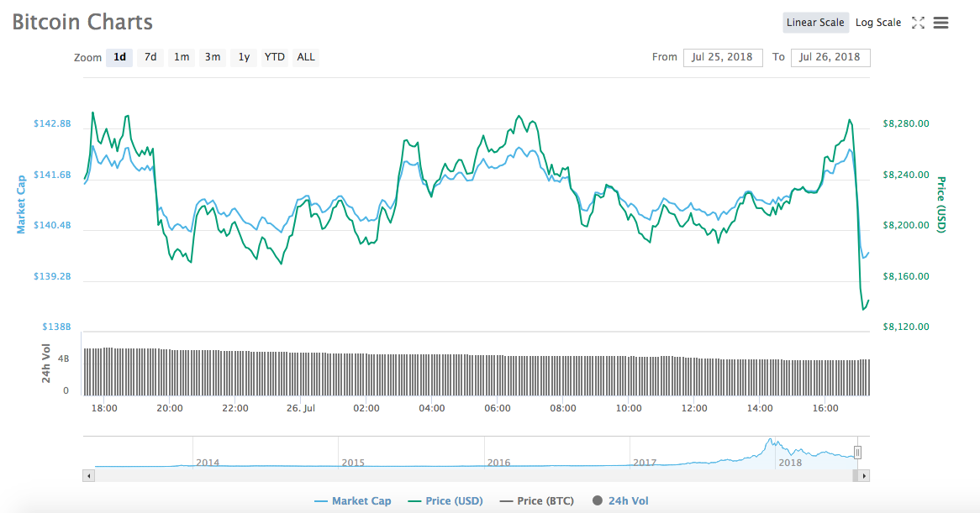Click the navigator scrollbar thumb

point(855,476)
